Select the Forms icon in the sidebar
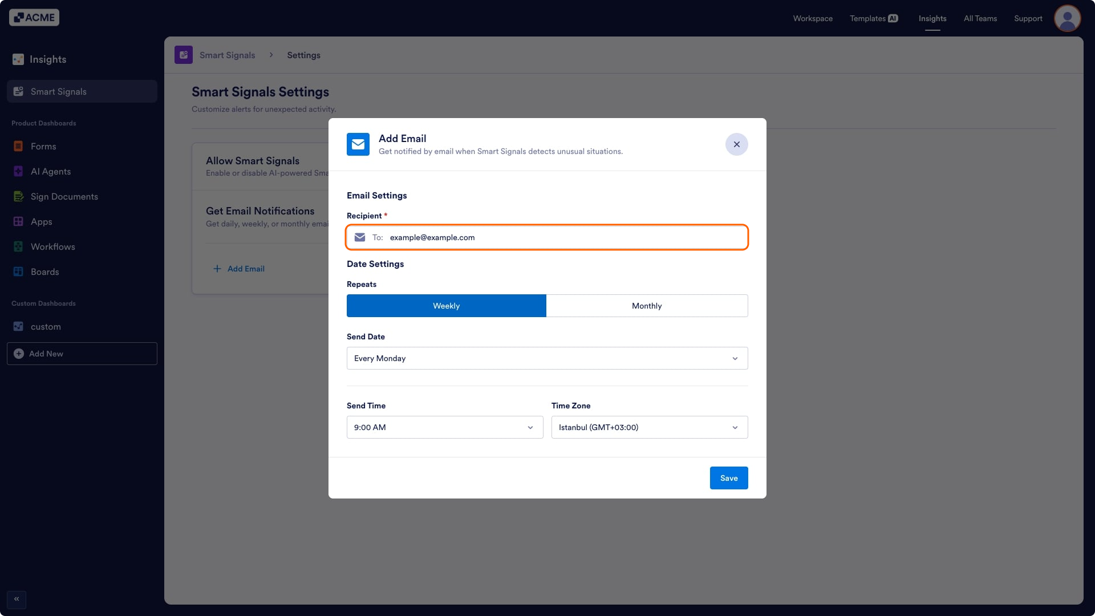 coord(18,146)
